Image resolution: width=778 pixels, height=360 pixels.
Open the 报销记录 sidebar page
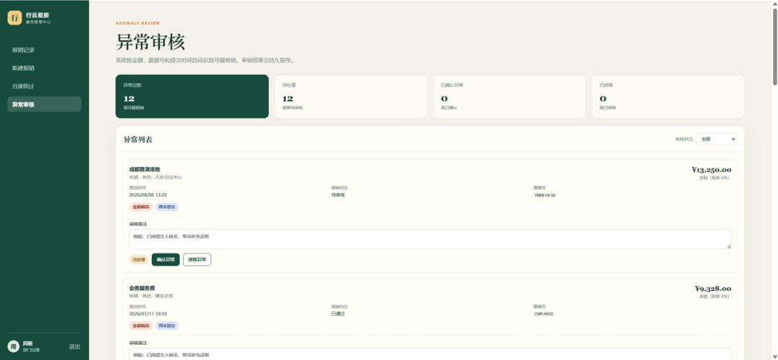click(x=45, y=50)
